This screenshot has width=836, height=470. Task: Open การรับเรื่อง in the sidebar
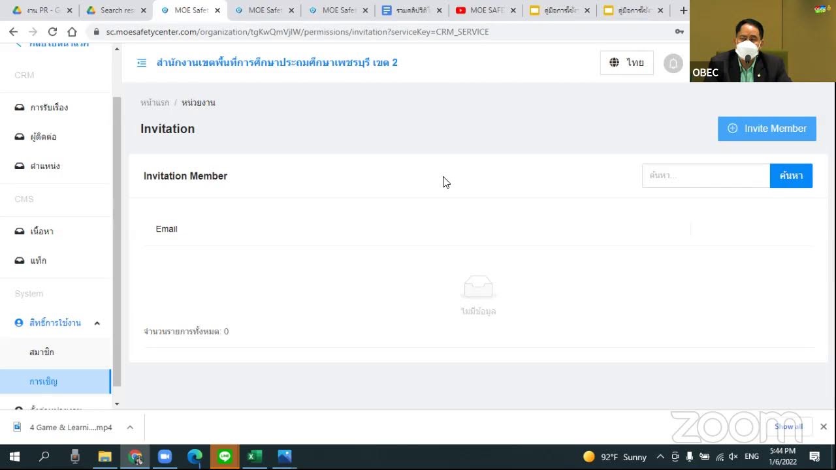pos(49,107)
